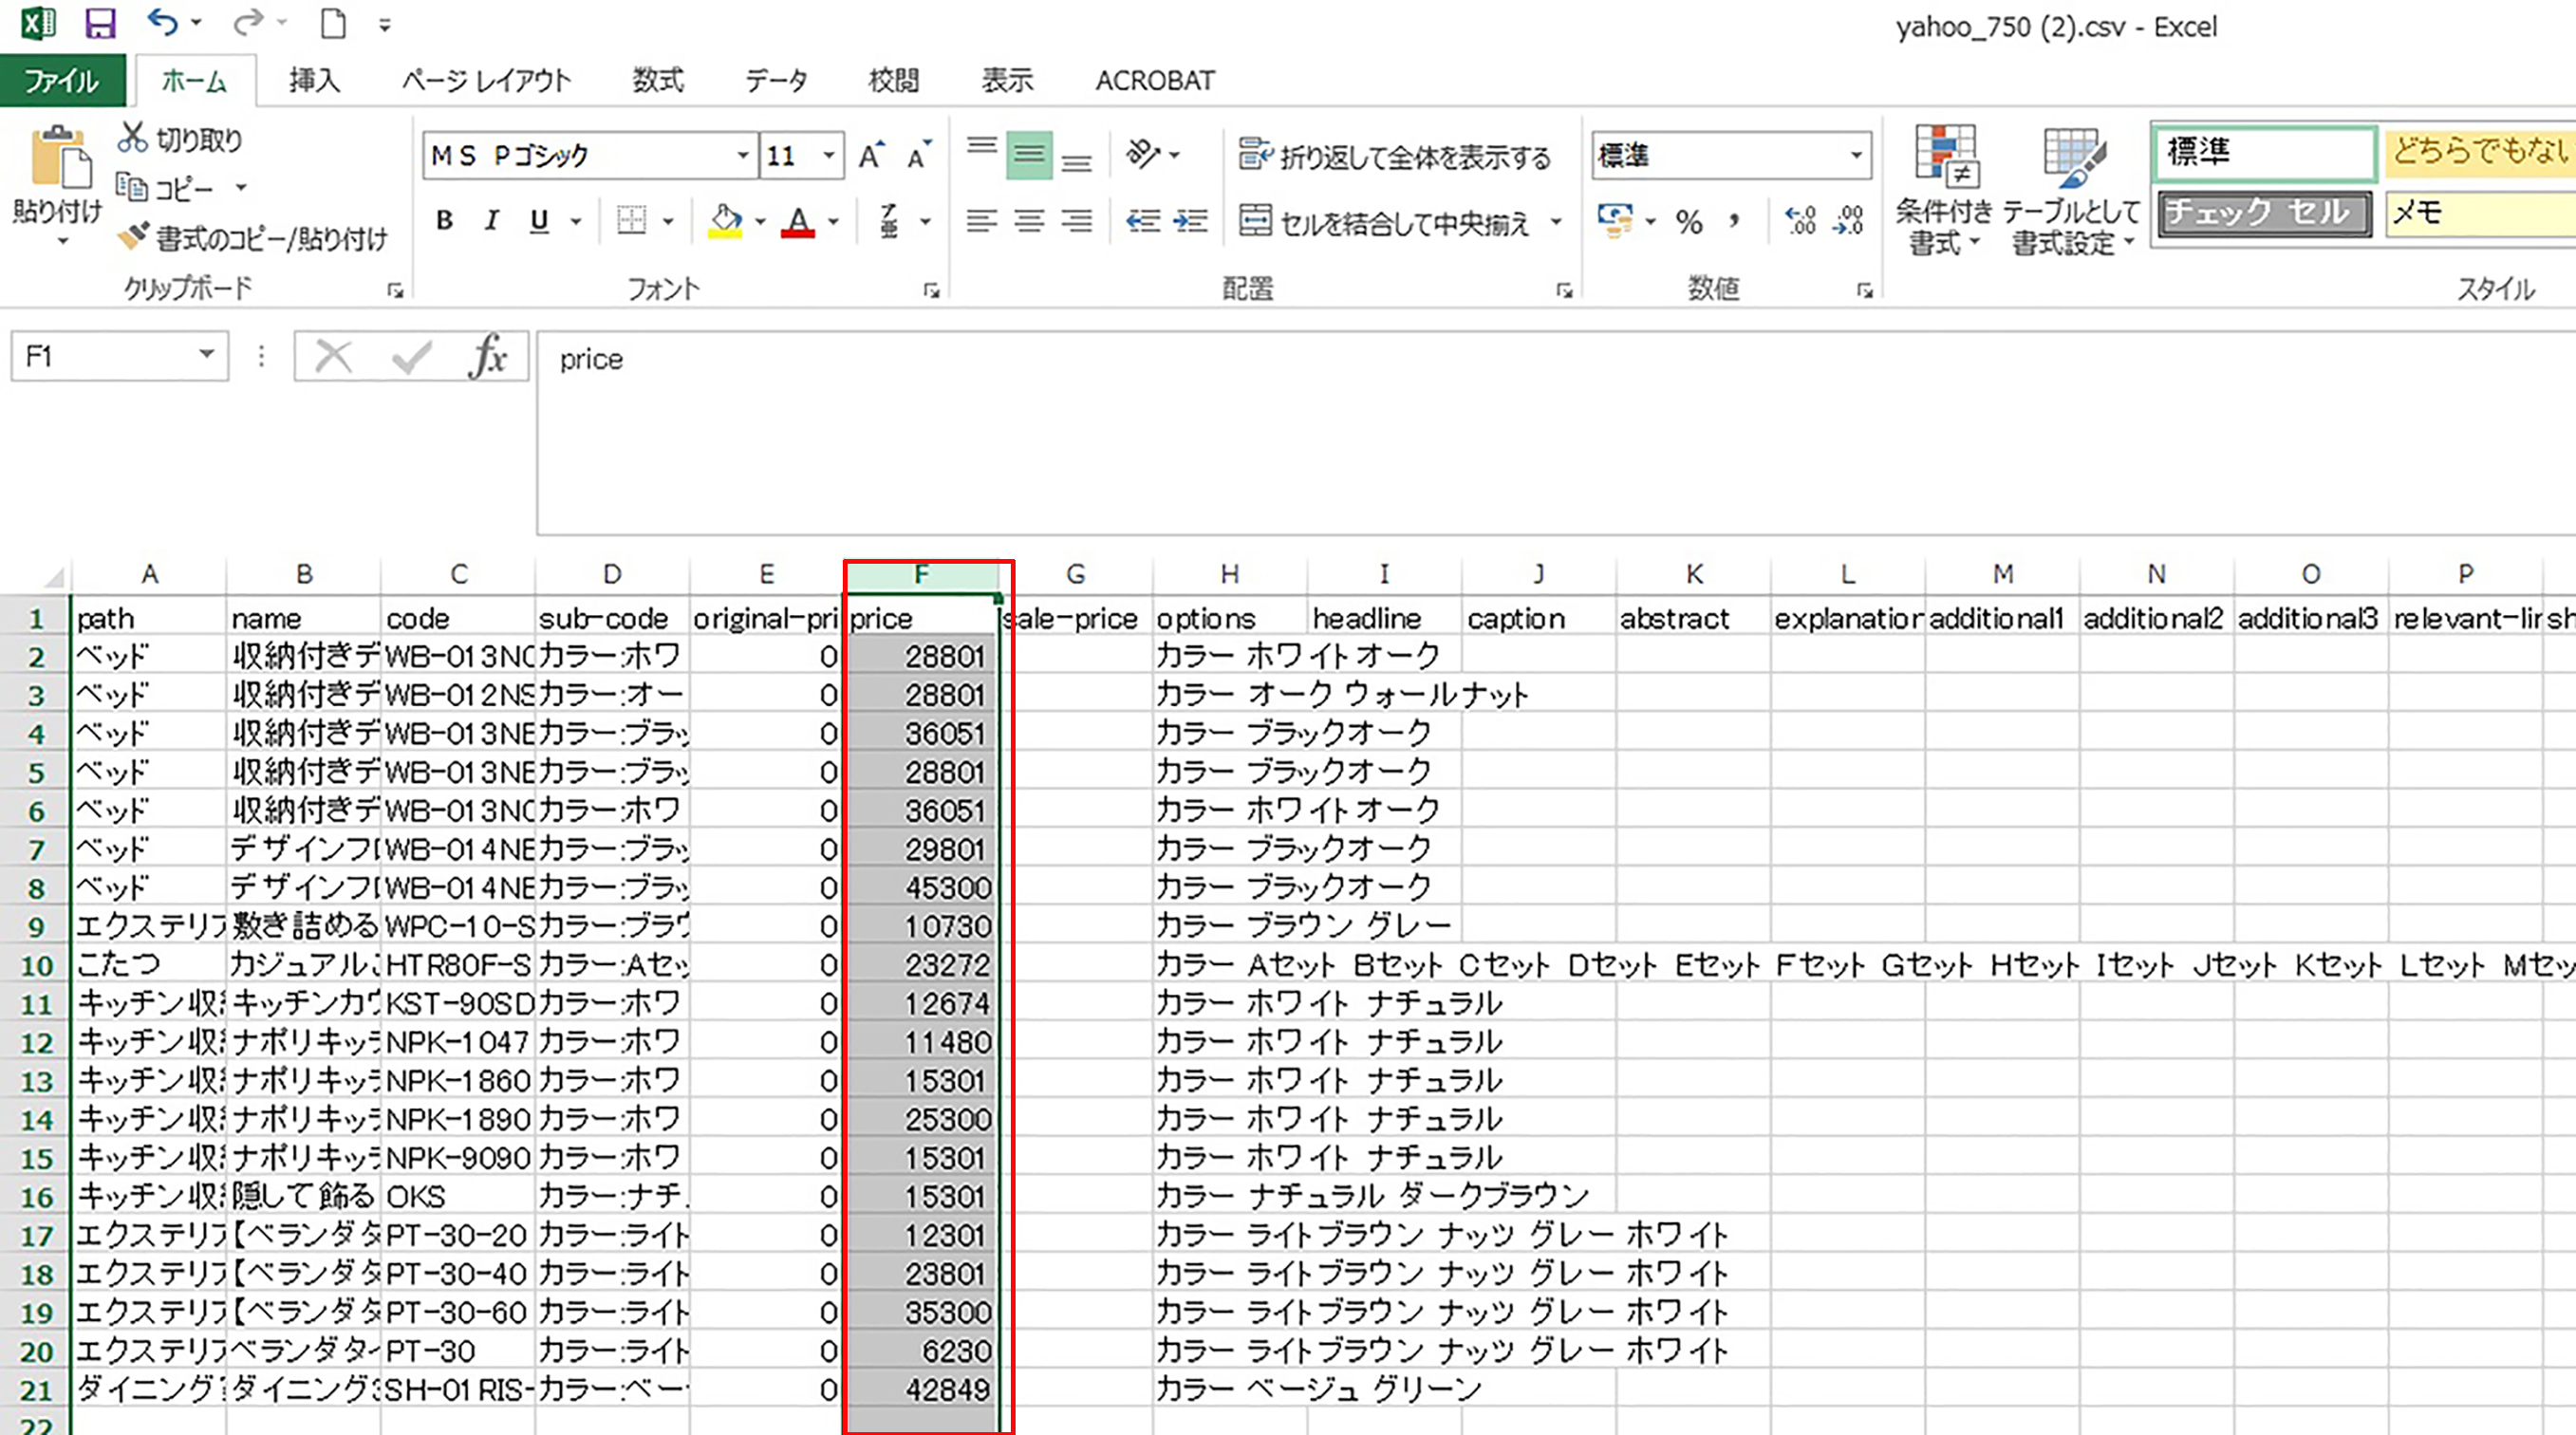Undo the last action
Screen dimensions: 2576x1435
(162, 21)
